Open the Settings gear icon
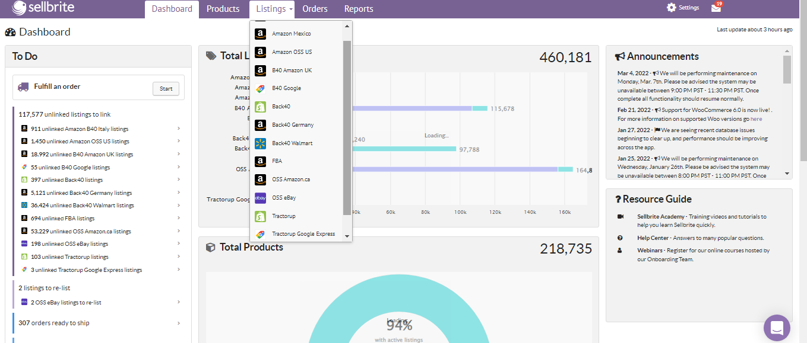 pyautogui.click(x=672, y=8)
